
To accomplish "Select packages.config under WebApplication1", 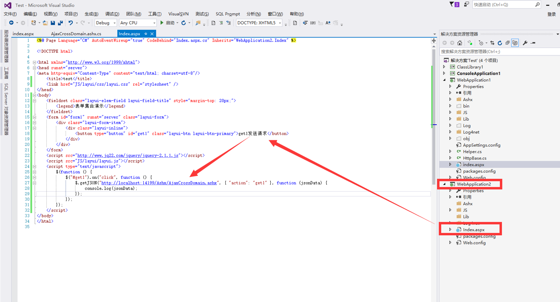I will coord(479,171).
